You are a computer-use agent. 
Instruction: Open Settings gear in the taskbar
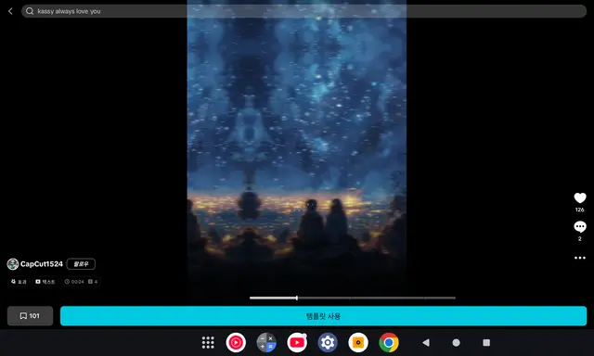(x=328, y=342)
